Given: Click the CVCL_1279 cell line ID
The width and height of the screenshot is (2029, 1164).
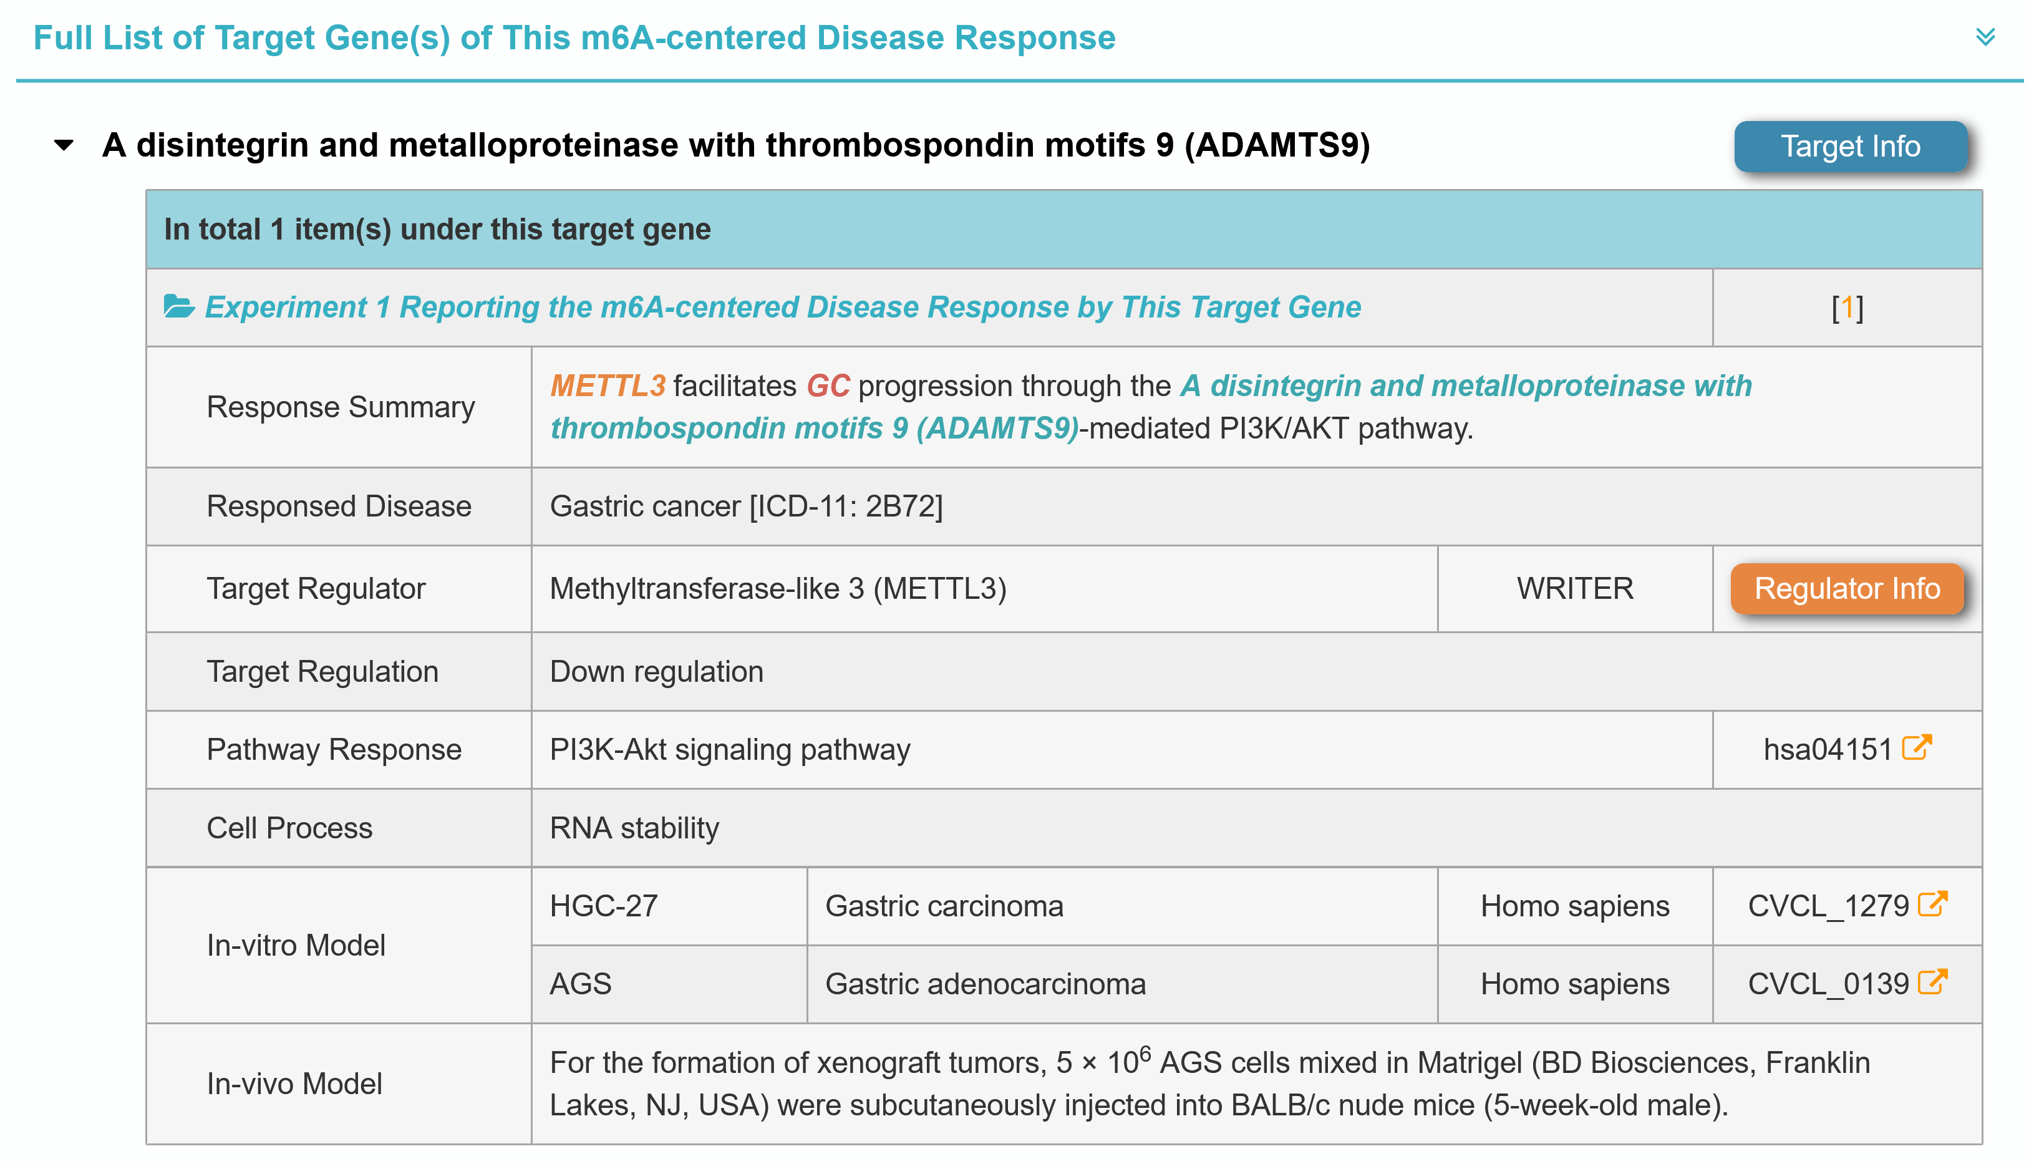Looking at the screenshot, I should pyautogui.click(x=1828, y=906).
